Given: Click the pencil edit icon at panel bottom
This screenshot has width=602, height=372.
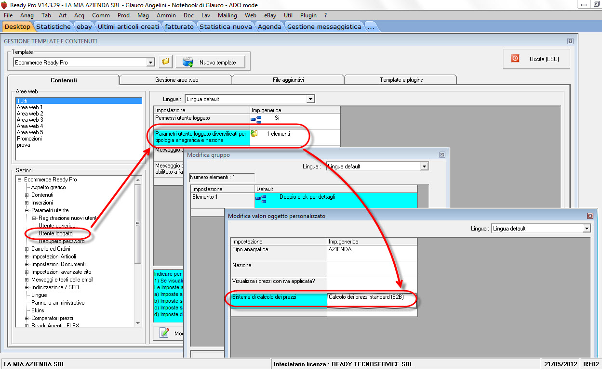Looking at the screenshot, I should pyautogui.click(x=165, y=332).
